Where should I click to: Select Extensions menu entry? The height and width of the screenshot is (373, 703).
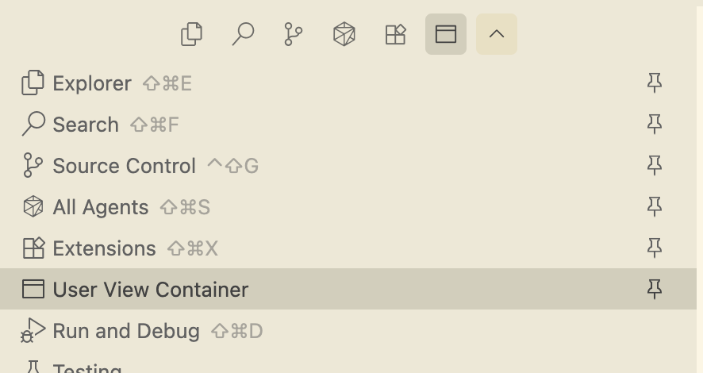[x=104, y=248]
